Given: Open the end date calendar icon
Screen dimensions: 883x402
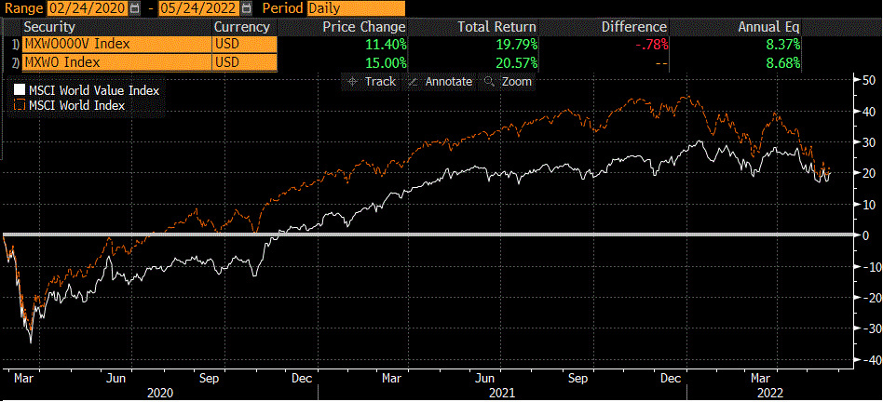Looking at the screenshot, I should pos(245,9).
